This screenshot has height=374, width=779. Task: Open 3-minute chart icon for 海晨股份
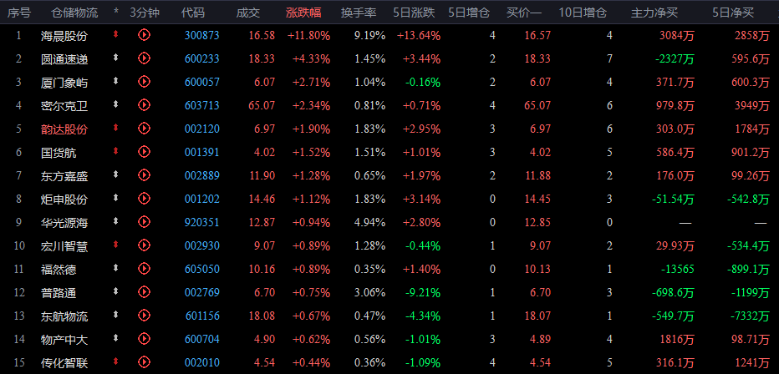point(144,35)
